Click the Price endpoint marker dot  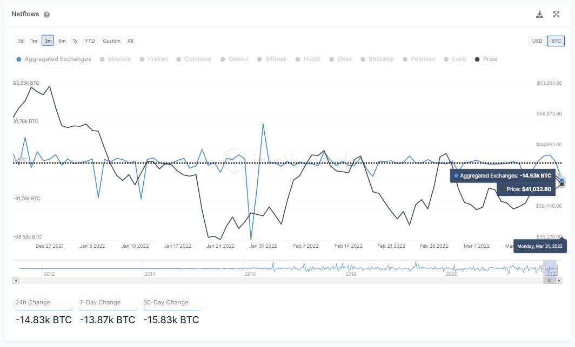tap(562, 184)
